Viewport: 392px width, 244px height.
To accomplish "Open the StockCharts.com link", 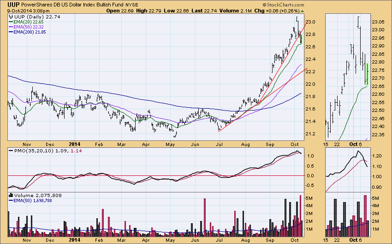I will coord(285,5).
